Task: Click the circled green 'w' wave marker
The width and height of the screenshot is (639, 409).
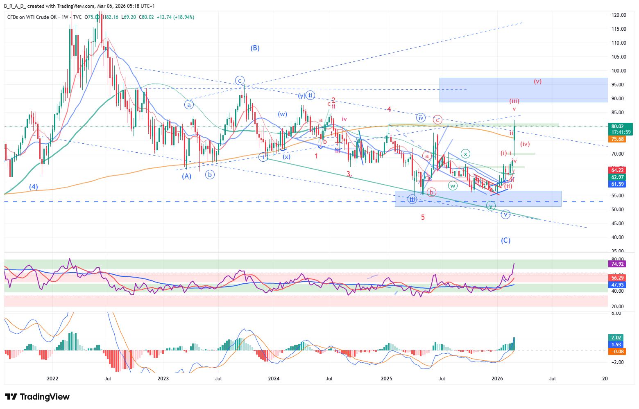Action: click(x=453, y=186)
